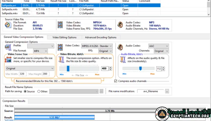The image size is (211, 121).
Task: Click the Max Width input field
Action: [x=23, y=74]
